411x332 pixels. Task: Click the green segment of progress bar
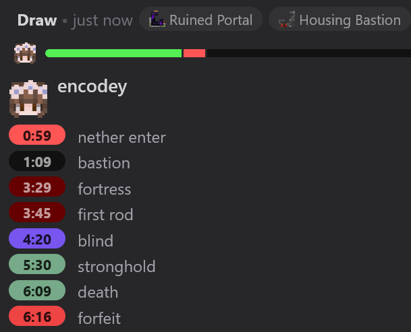(x=113, y=53)
